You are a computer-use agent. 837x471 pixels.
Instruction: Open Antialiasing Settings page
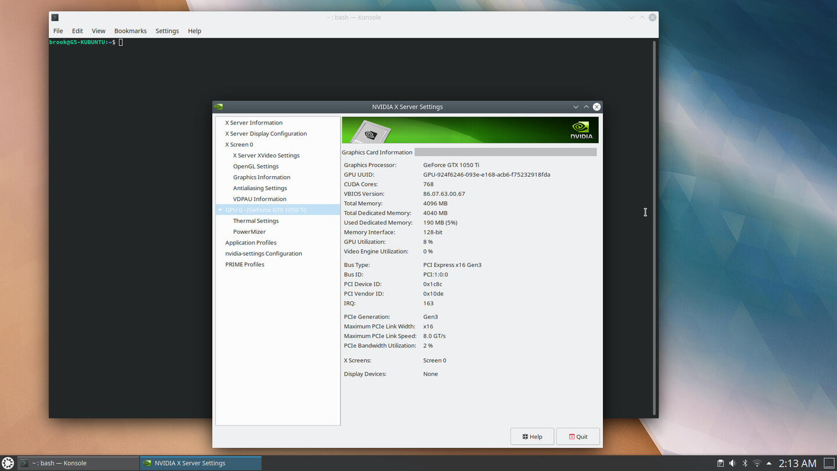coord(260,188)
